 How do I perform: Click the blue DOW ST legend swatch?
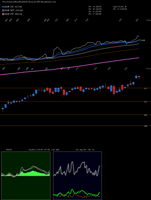pyautogui.click(x=3, y=7)
